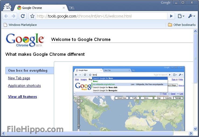Click the horizontal scrollbar left arrow
The height and width of the screenshot is (137, 199).
(4, 133)
